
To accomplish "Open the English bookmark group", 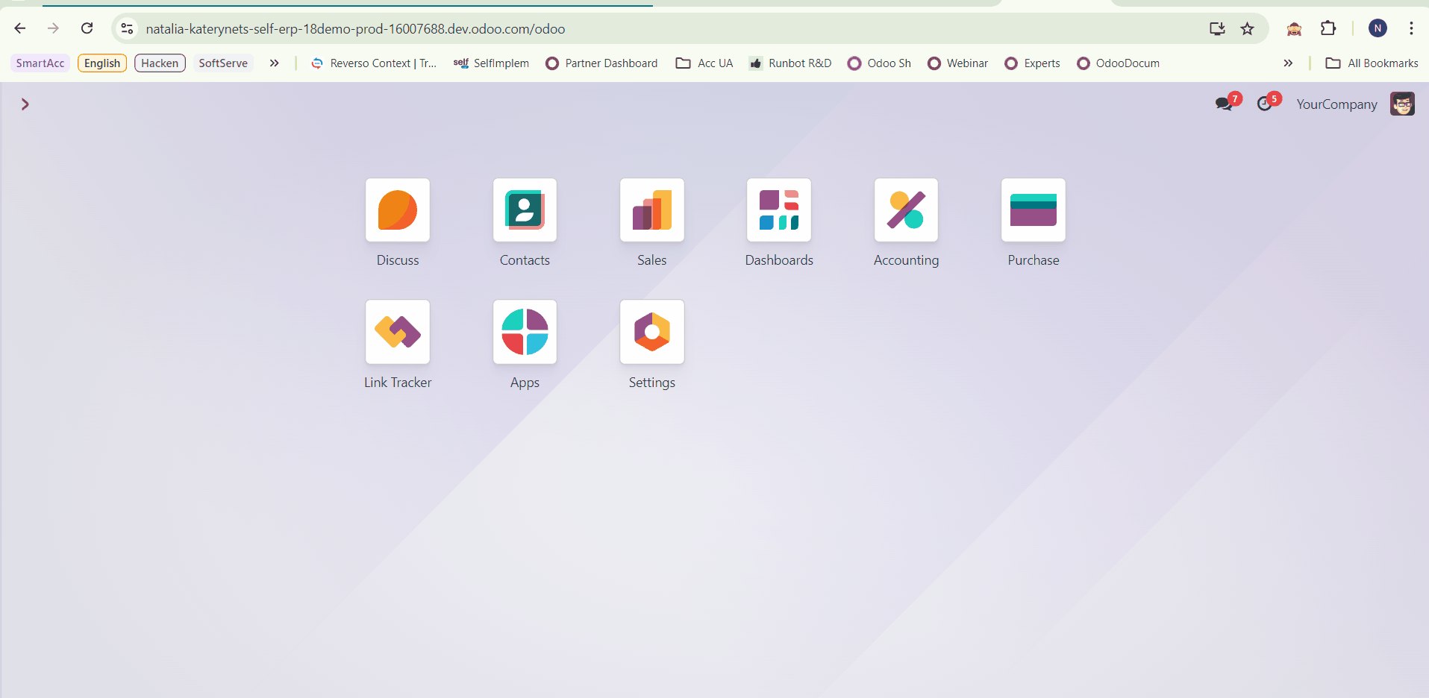I will pyautogui.click(x=102, y=63).
